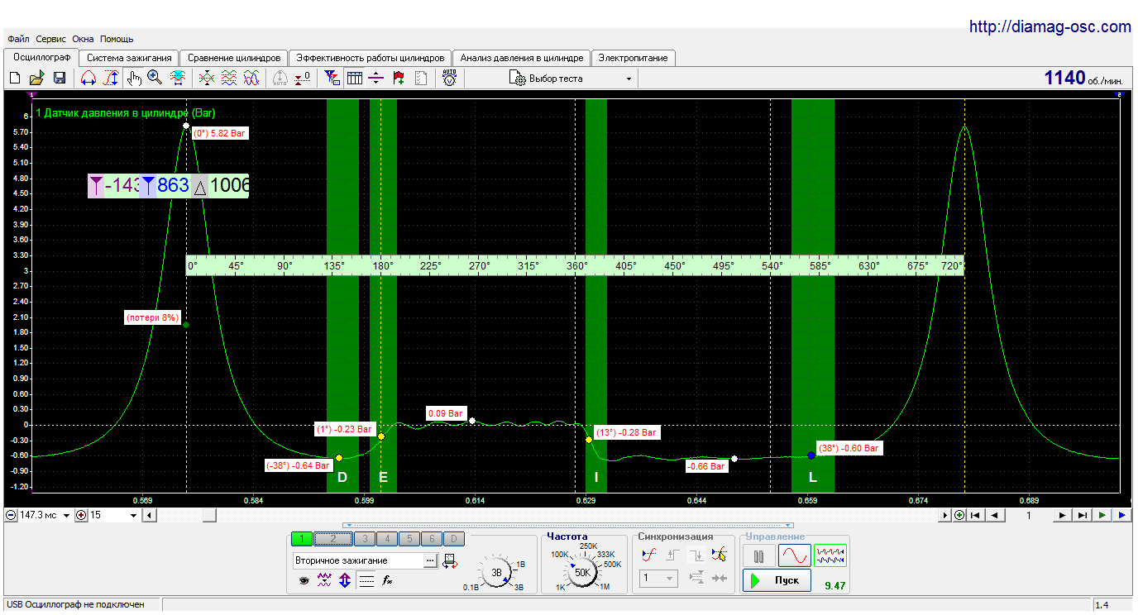Click the AUTO voltmeter icon

click(x=450, y=78)
